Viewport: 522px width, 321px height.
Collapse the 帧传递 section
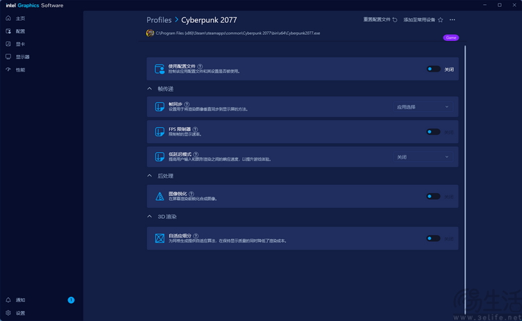150,89
